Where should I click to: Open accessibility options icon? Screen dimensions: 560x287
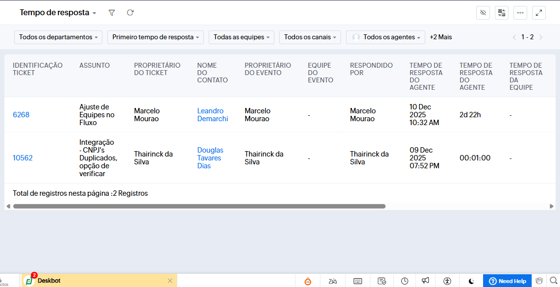[x=447, y=281]
